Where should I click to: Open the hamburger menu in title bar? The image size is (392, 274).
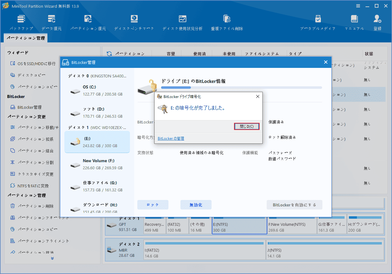coord(358,6)
